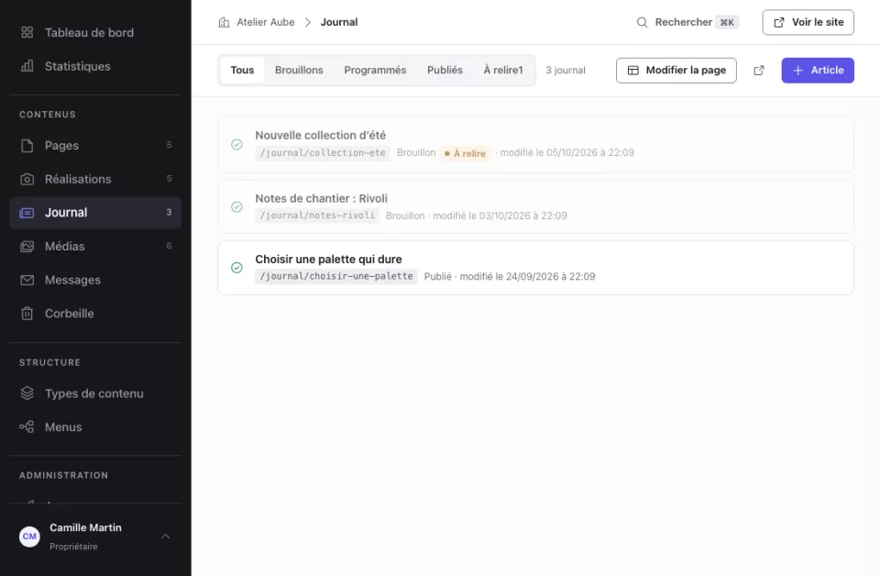Click the À relire status badge
880x576 pixels.
point(465,153)
